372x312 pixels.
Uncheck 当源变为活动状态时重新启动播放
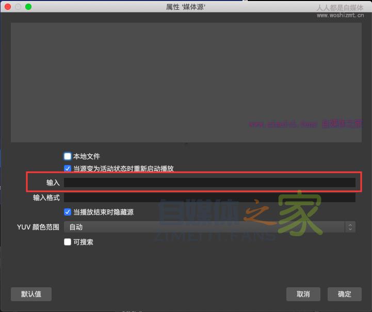[68, 169]
